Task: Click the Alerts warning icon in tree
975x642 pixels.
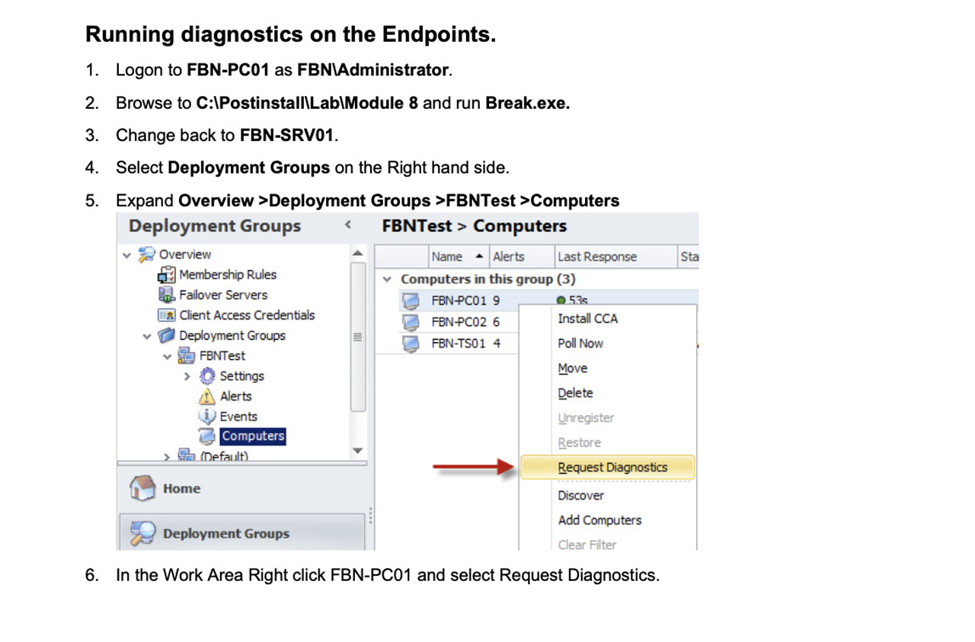Action: pos(207,396)
